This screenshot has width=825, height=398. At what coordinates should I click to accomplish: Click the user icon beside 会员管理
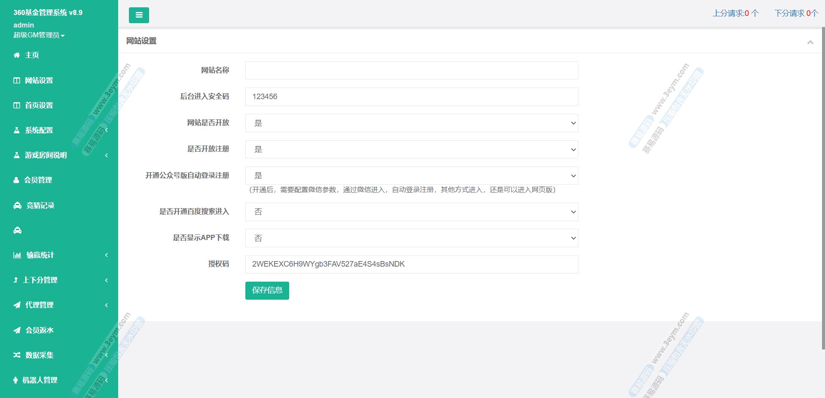[16, 180]
